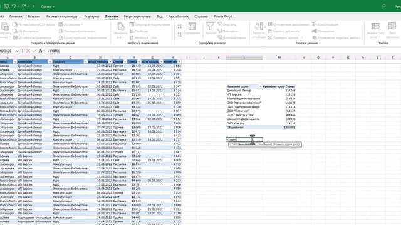Open Когда пришли column filter dropdown

point(110,62)
